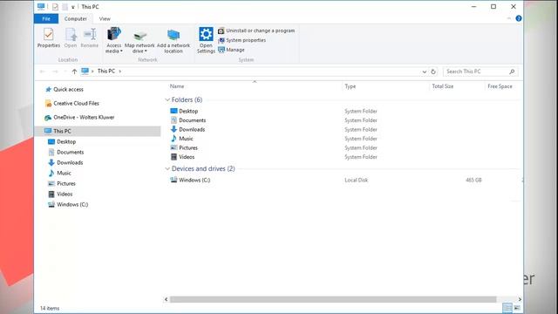This screenshot has width=558, height=314.
Task: Select Desktop in the navigation pane
Action: click(62, 141)
